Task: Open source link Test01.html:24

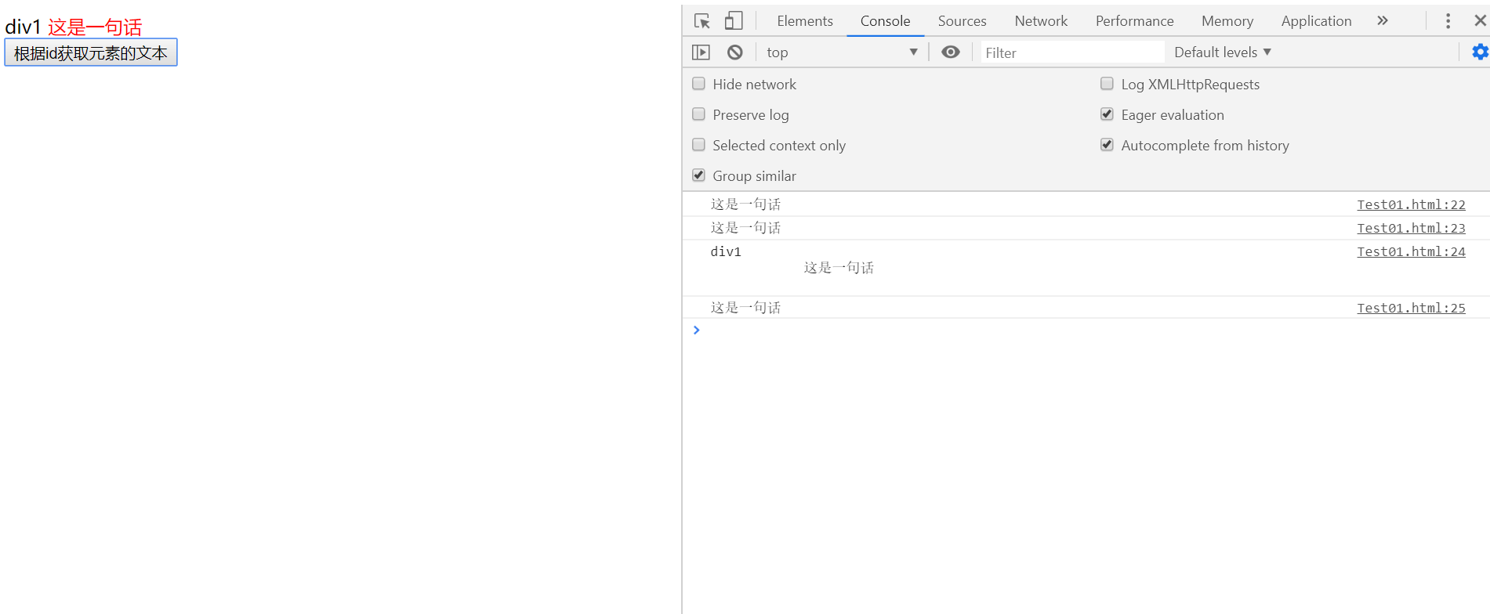Action: [1411, 251]
